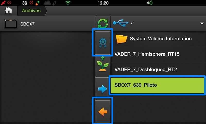Expand the USB path dropdown arrow
206x124 pixels.
coord(202,23)
